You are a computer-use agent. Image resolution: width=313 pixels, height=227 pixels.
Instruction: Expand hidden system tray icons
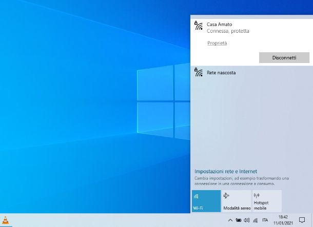230,220
